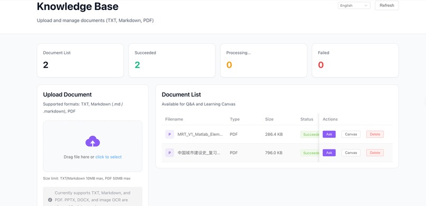Click the 'Available for Q&A and Learning Canvas' subtitle

(198, 104)
